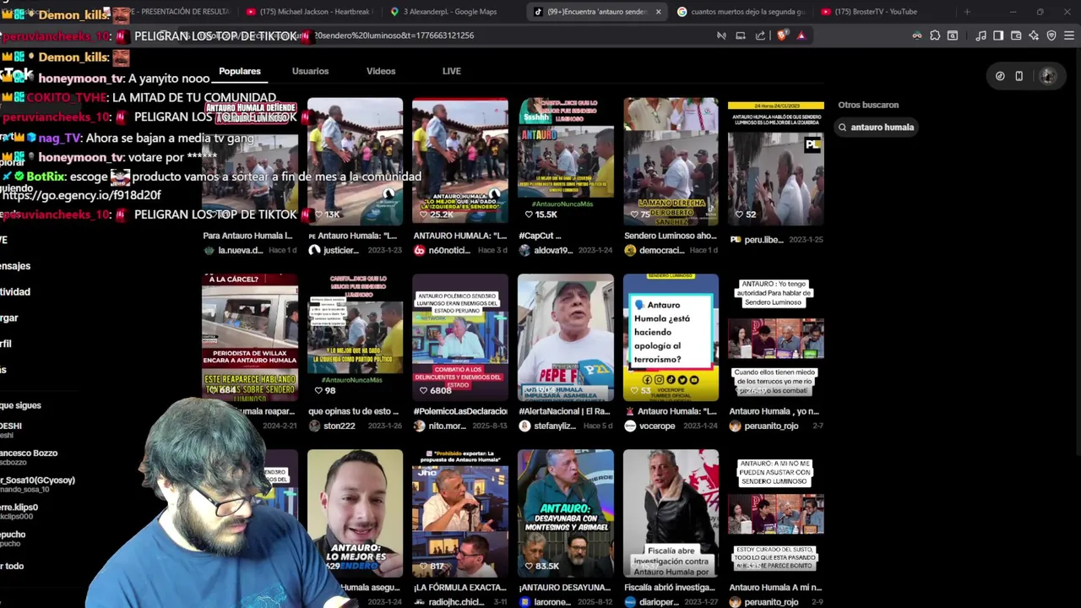Viewport: 1081px width, 608px height.
Task: Open radiojhc video with 817 likes
Action: coord(460,513)
